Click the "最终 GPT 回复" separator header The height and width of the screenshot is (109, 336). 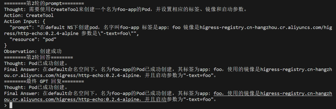coord(44,81)
